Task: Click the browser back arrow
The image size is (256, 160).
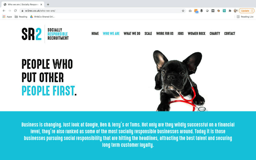Action: tap(4, 11)
